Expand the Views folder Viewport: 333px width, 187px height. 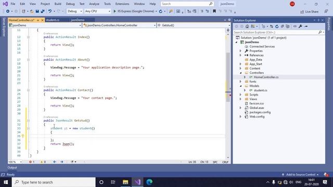point(240,99)
